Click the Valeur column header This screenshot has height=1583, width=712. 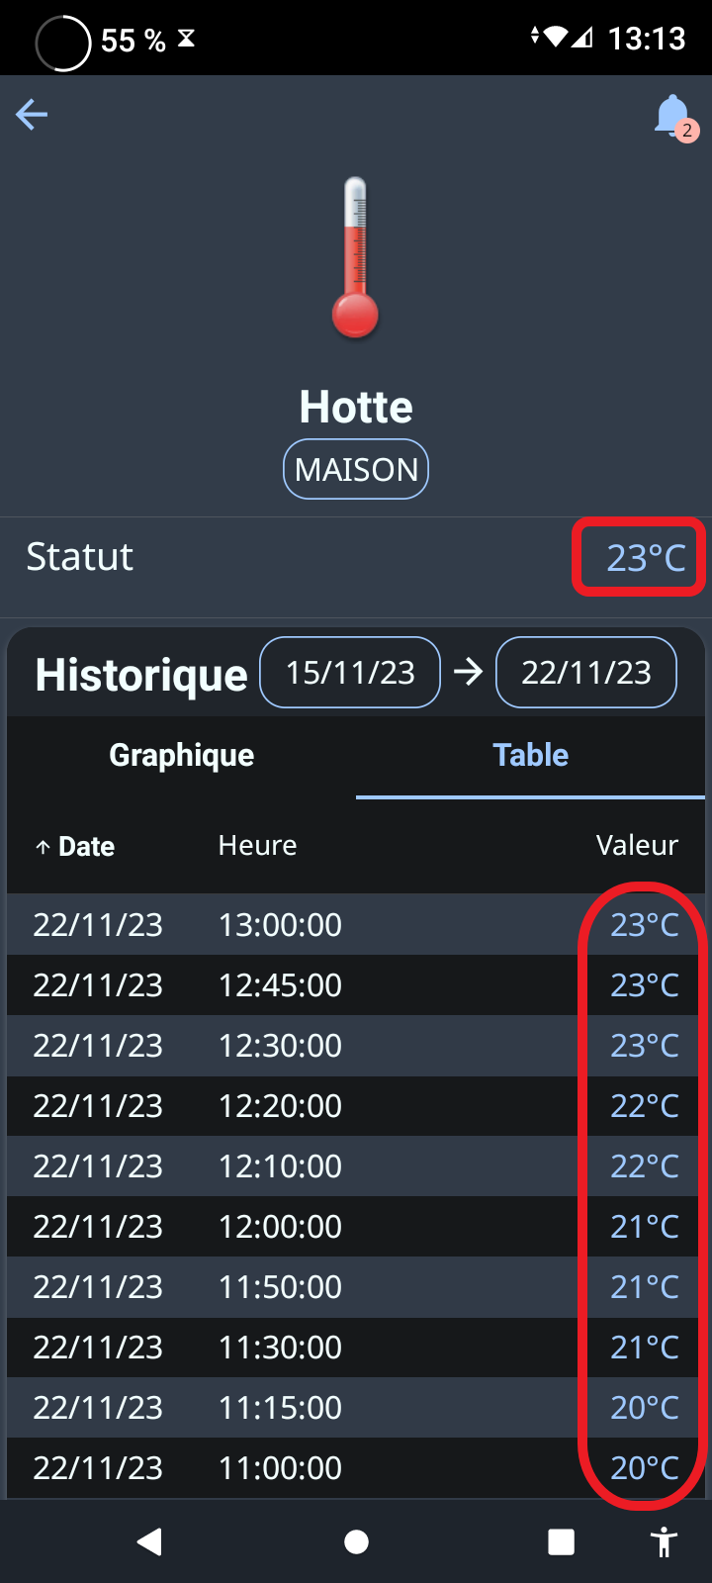tap(637, 846)
